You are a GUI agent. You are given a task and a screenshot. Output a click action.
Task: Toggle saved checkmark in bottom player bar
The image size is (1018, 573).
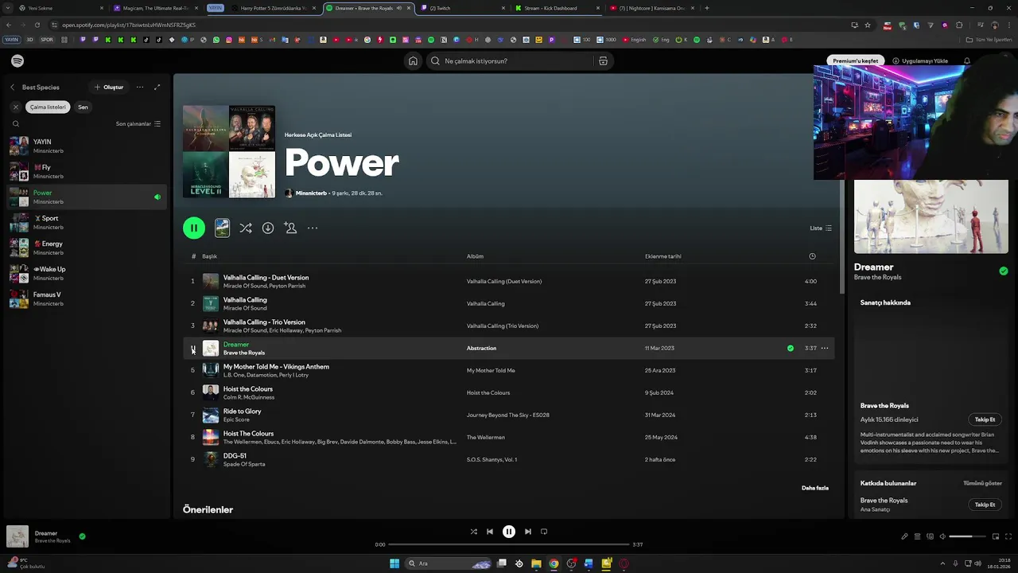(x=82, y=536)
